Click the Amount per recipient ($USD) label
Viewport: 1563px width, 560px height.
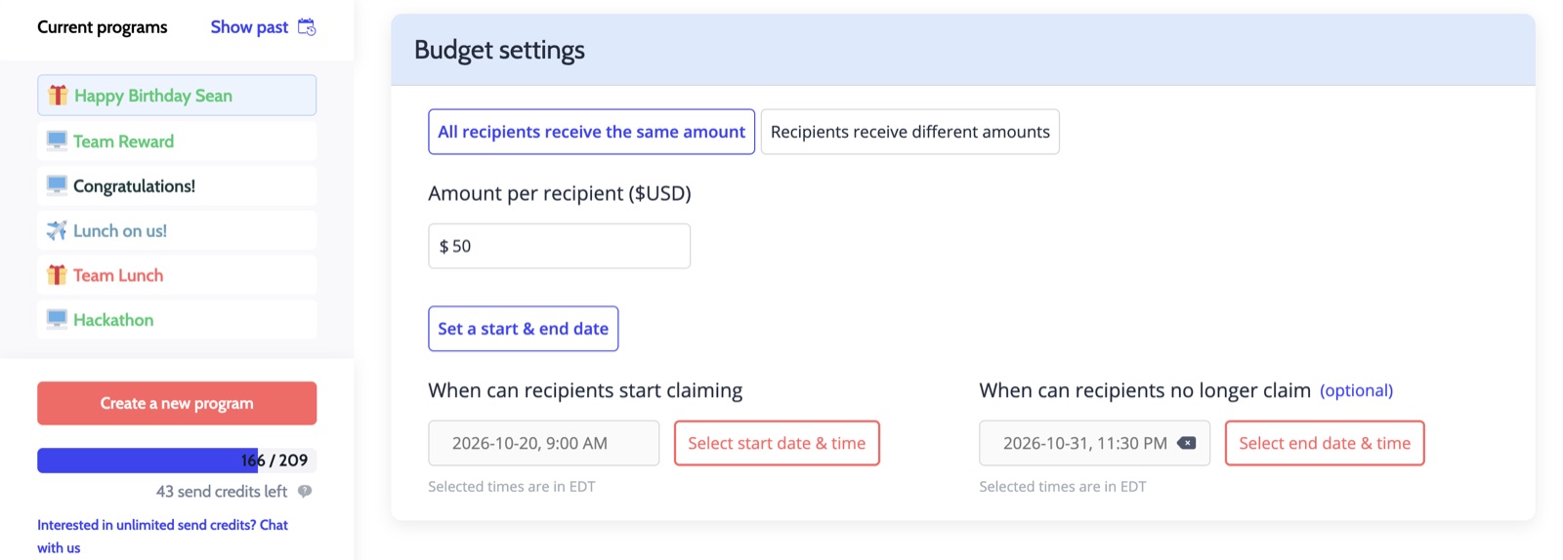pyautogui.click(x=559, y=193)
